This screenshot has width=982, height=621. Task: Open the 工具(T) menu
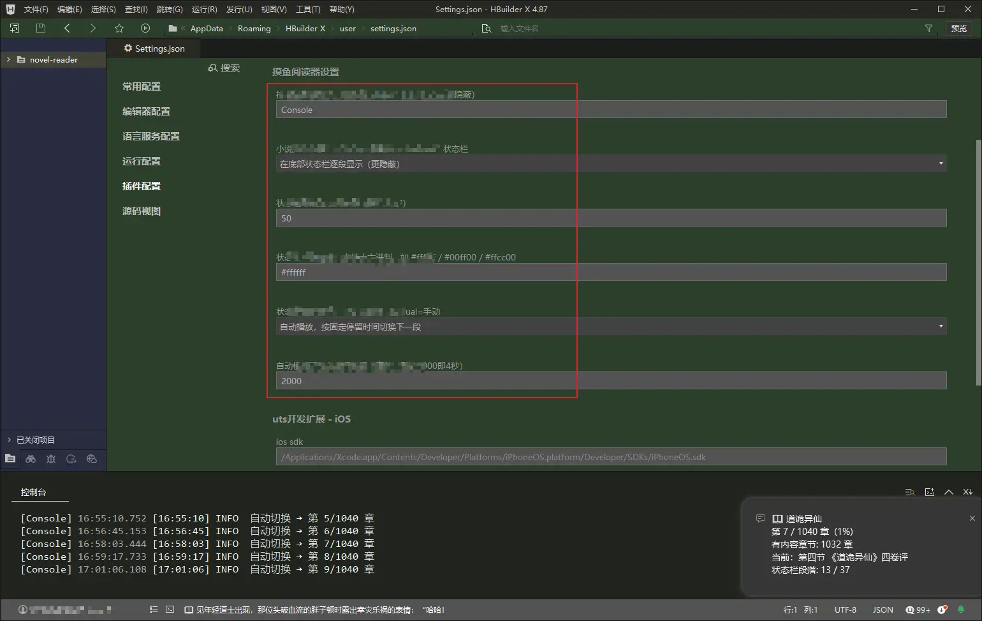(x=308, y=9)
